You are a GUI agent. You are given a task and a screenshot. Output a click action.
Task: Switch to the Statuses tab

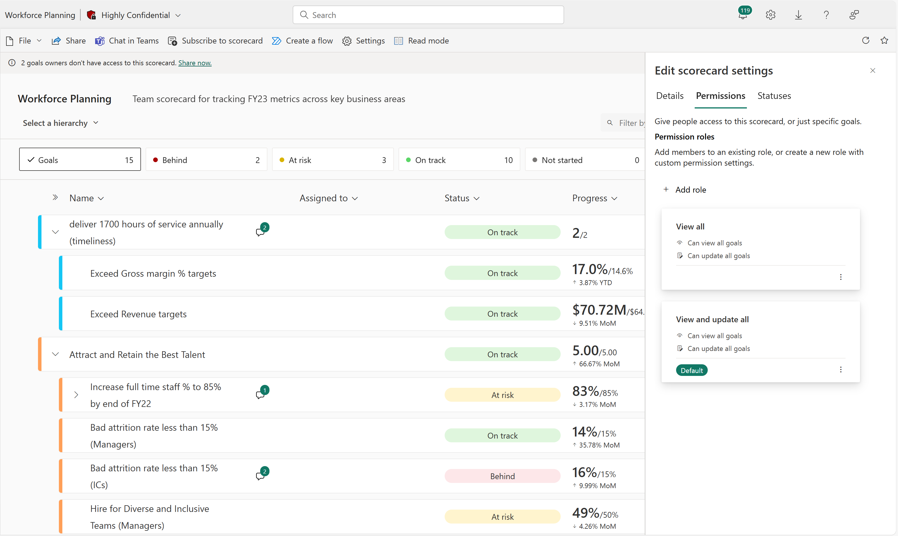point(774,95)
